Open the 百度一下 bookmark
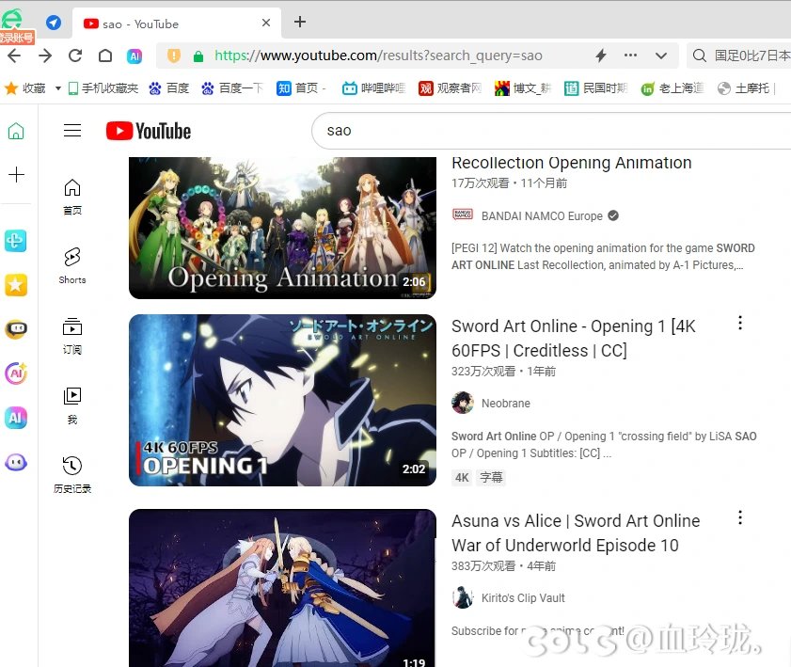The width and height of the screenshot is (791, 667). [x=232, y=88]
